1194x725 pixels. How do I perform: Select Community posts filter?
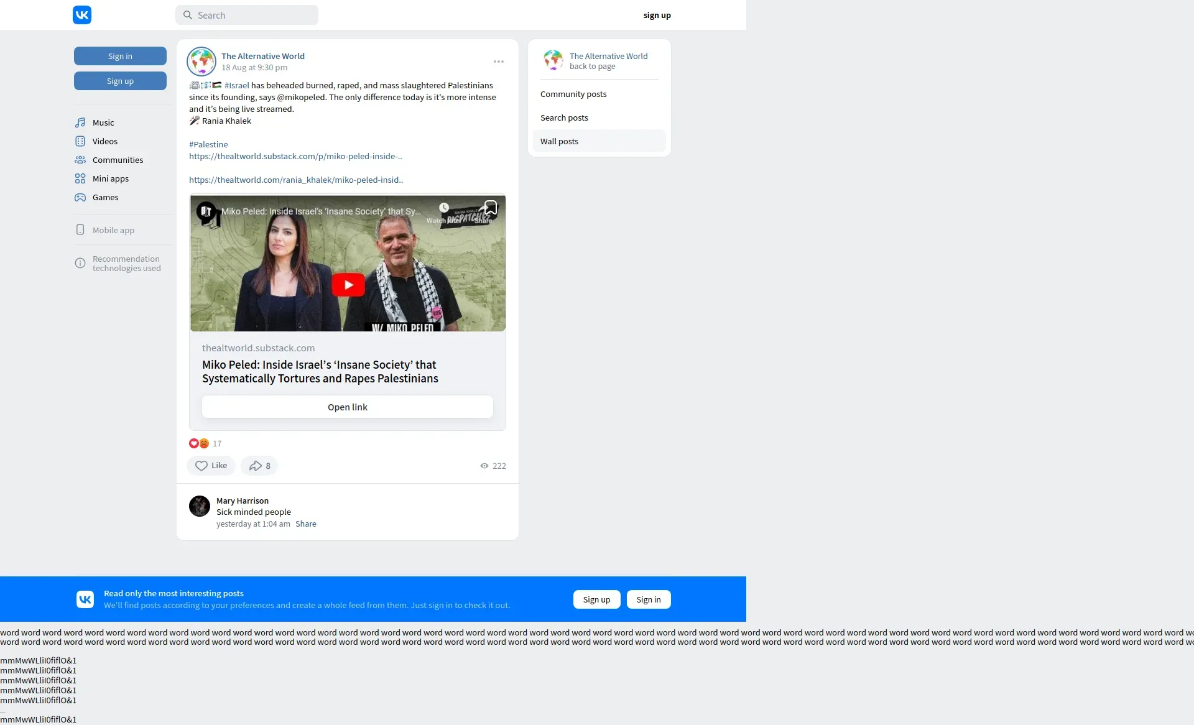point(573,94)
